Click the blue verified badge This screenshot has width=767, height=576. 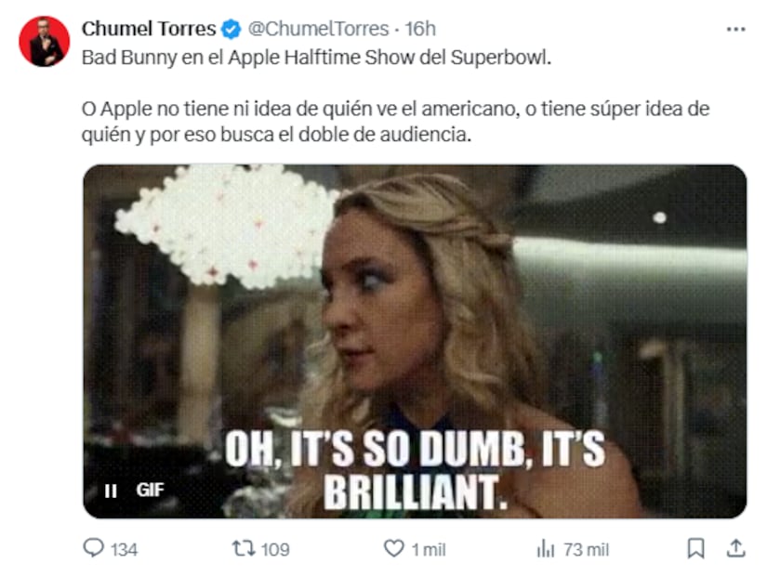pos(231,29)
